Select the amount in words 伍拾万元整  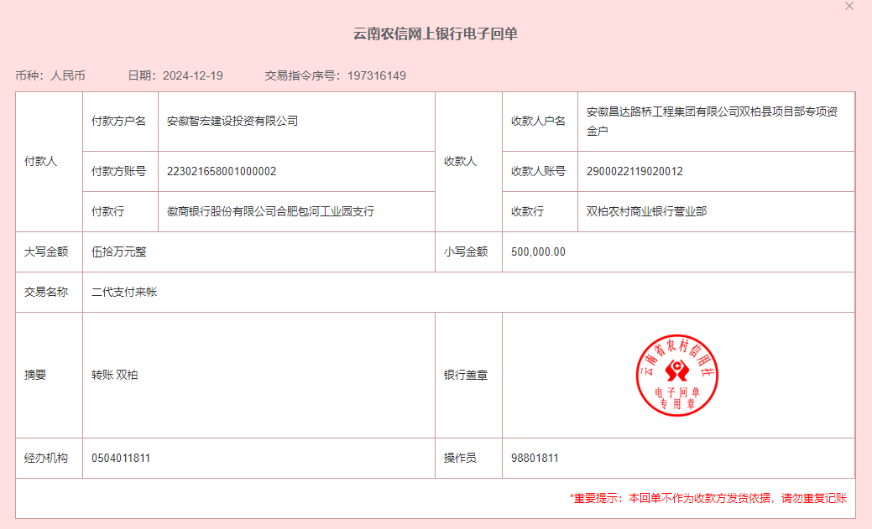click(119, 252)
